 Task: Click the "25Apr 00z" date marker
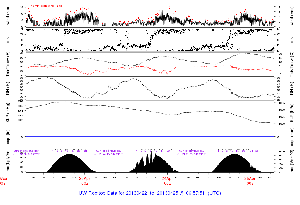pyautogui.click(x=250, y=181)
